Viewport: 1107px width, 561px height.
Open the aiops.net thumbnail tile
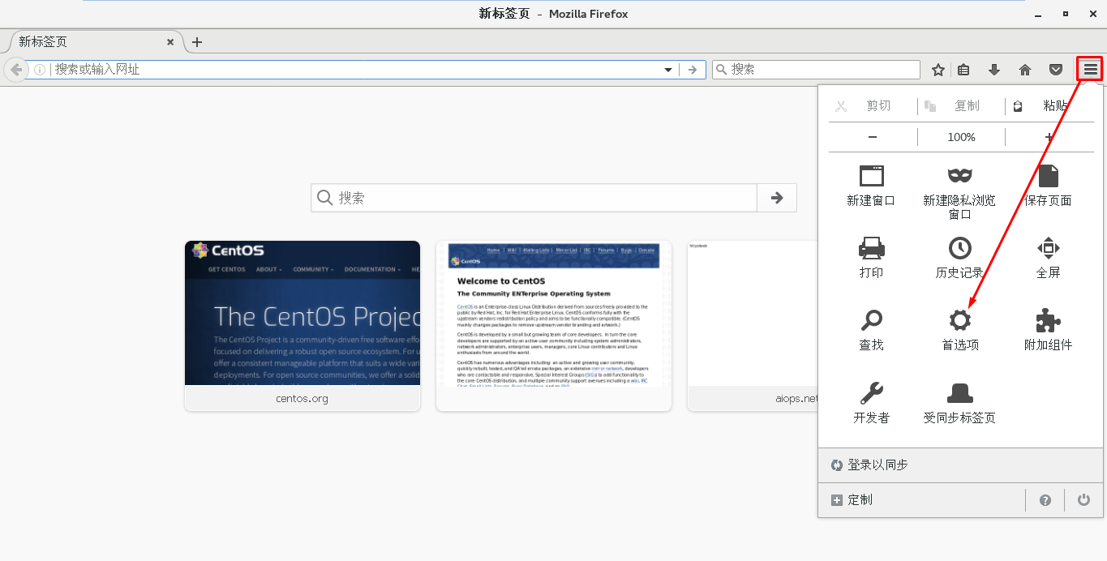(x=752, y=326)
